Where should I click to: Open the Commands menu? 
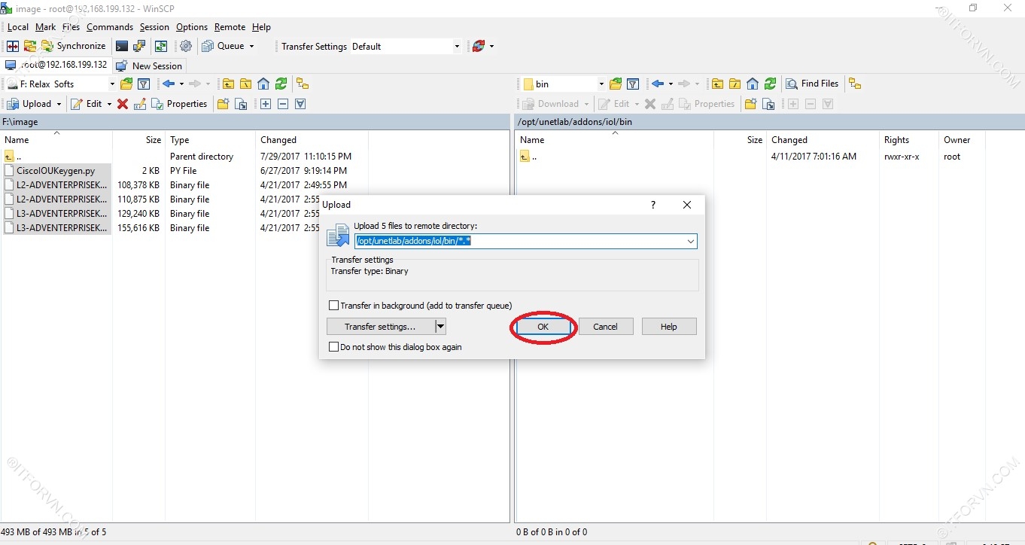tap(109, 27)
